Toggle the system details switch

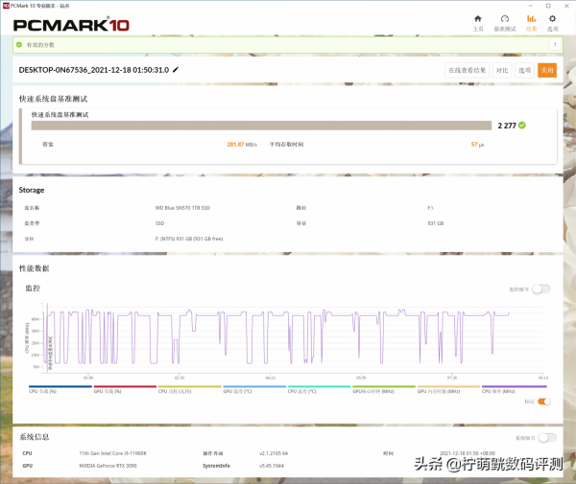pos(547,438)
